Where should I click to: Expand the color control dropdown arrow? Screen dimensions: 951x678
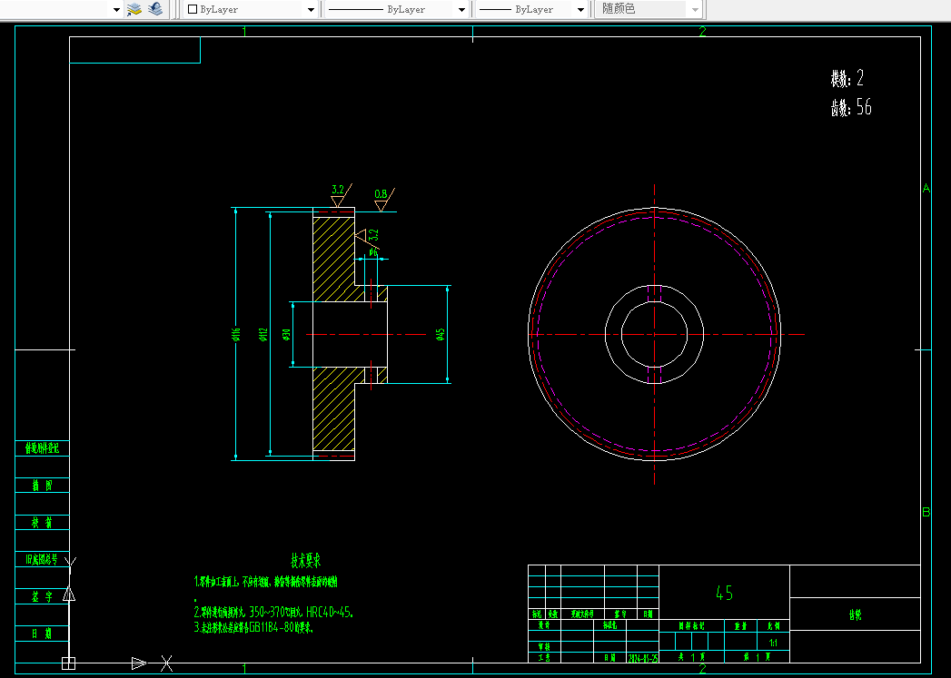[x=312, y=10]
